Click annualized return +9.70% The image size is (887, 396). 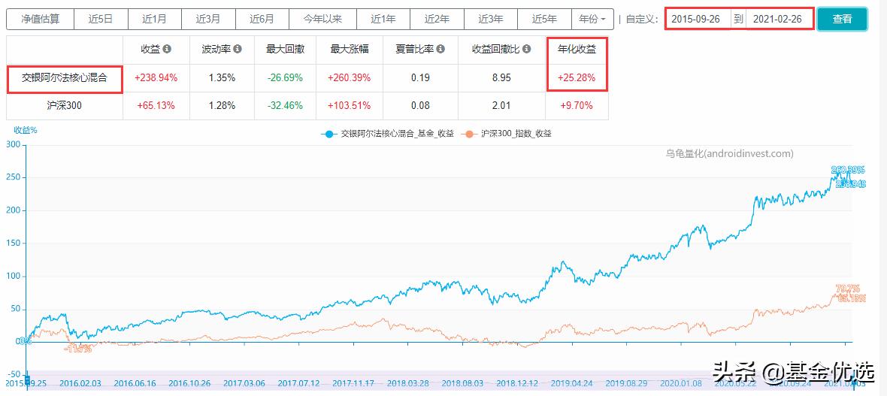click(577, 106)
